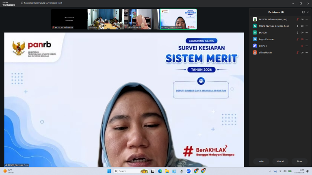Open Microsoft Edge from the taskbar
The image size is (312, 175).
point(160,171)
